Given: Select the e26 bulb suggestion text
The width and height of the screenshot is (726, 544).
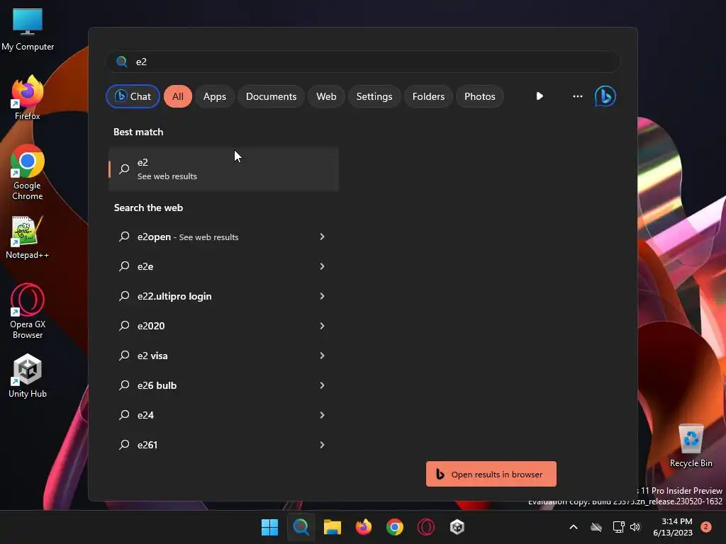Looking at the screenshot, I should 157,385.
